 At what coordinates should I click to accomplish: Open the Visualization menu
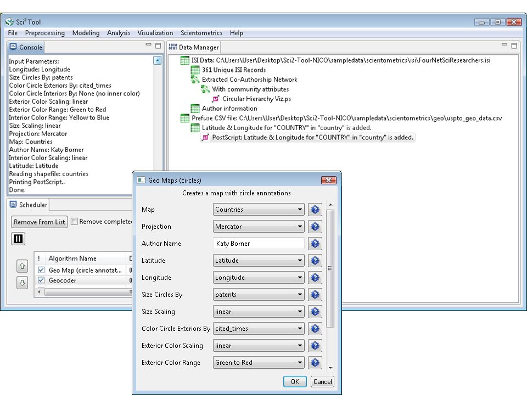155,33
